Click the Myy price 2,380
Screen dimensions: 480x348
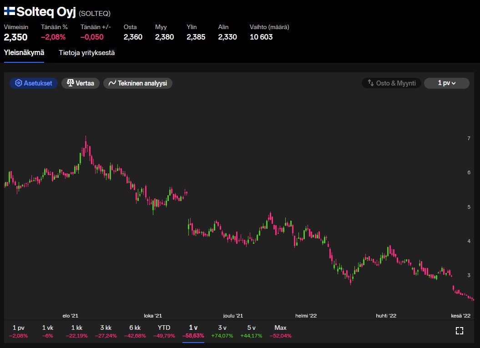pos(164,37)
